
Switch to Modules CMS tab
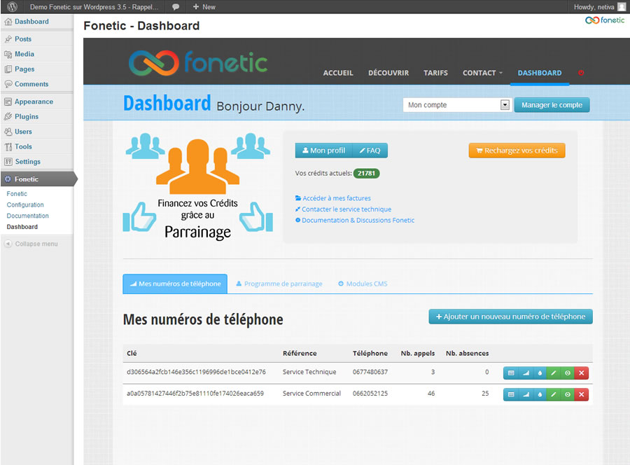(x=363, y=284)
